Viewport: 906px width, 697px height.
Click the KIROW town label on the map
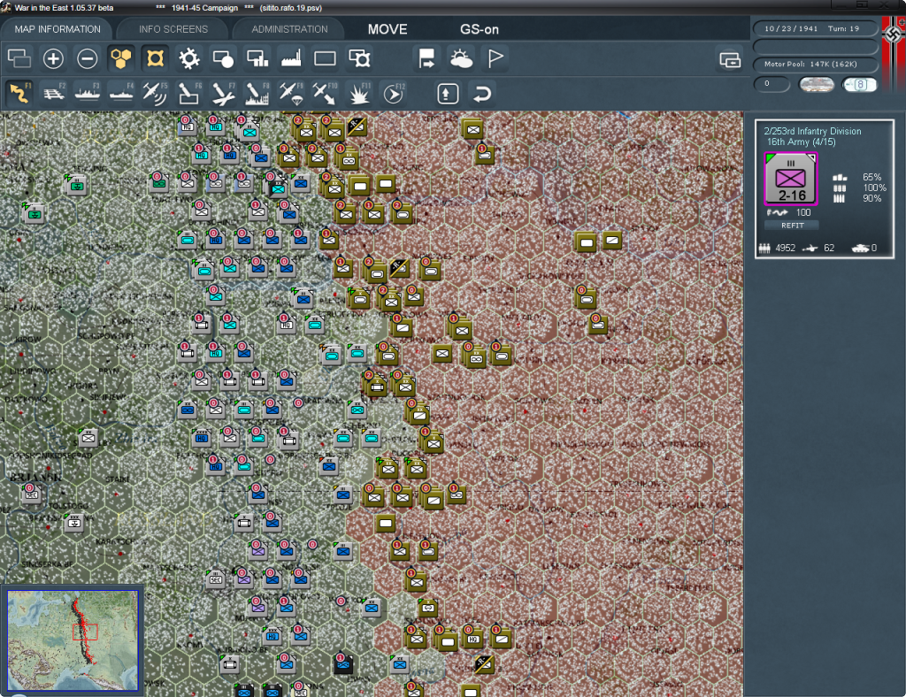pos(28,339)
